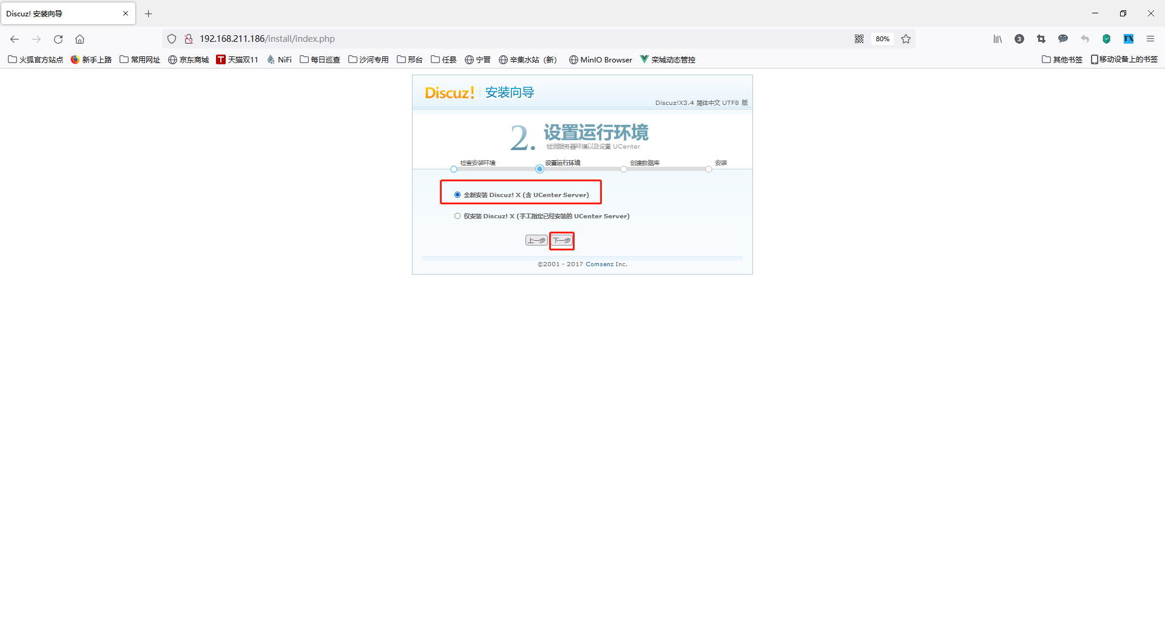Open the 新手上路 bookmark

tap(92, 59)
